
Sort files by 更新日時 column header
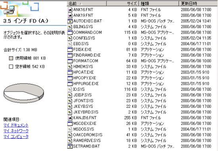click(x=198, y=4)
